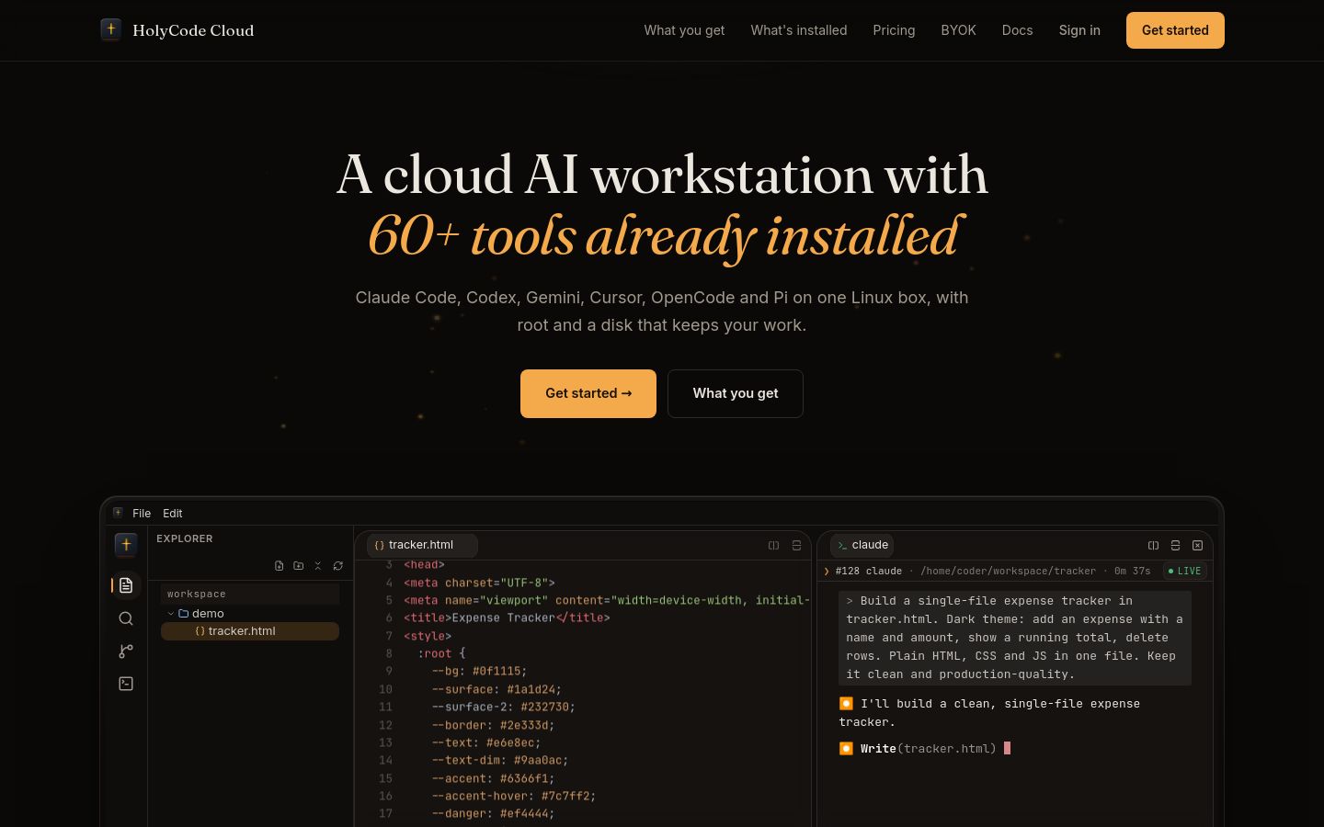This screenshot has width=1324, height=827.
Task: Click the orange bullet beside Write(tracker.html)
Action: (846, 748)
